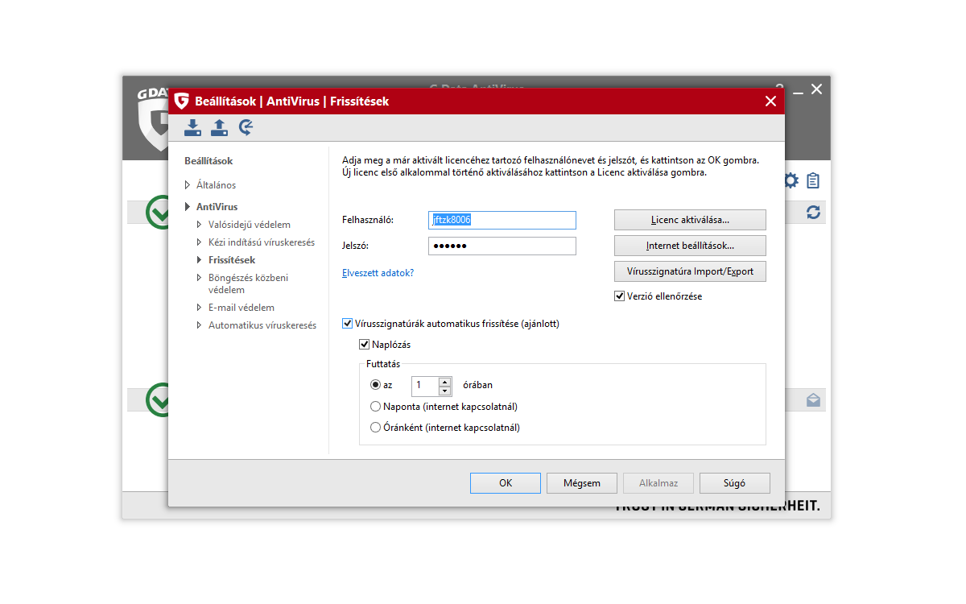Toggle Vírusszignatúrák automatikus frissítése checkbox
Viewport: 966px width, 604px height.
pyautogui.click(x=348, y=324)
